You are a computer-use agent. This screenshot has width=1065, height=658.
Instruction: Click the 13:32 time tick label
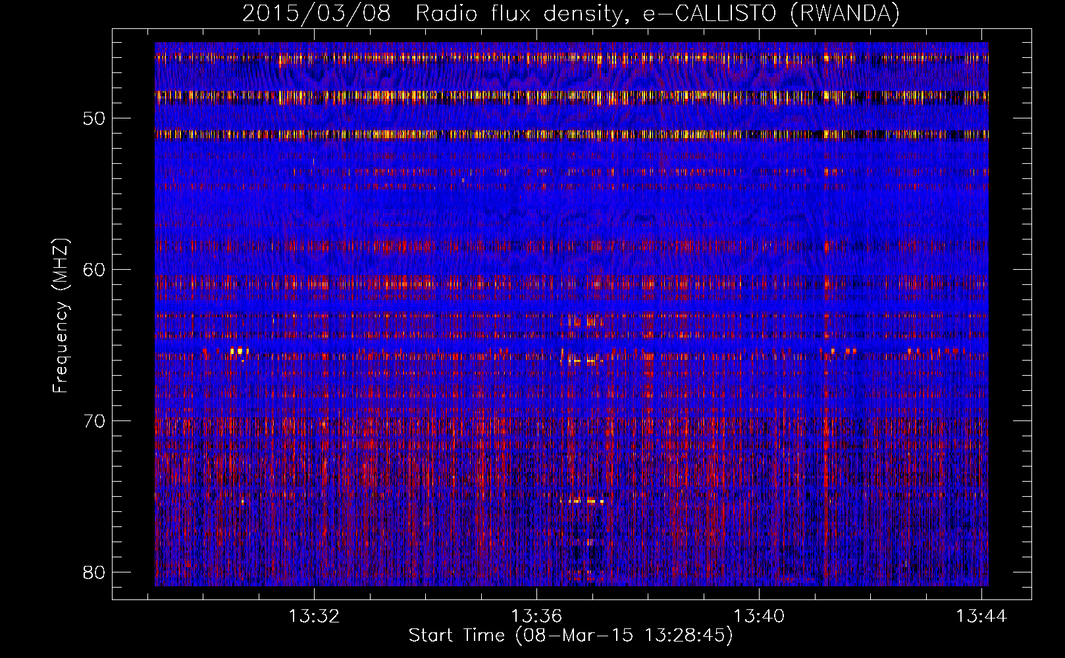(x=315, y=617)
